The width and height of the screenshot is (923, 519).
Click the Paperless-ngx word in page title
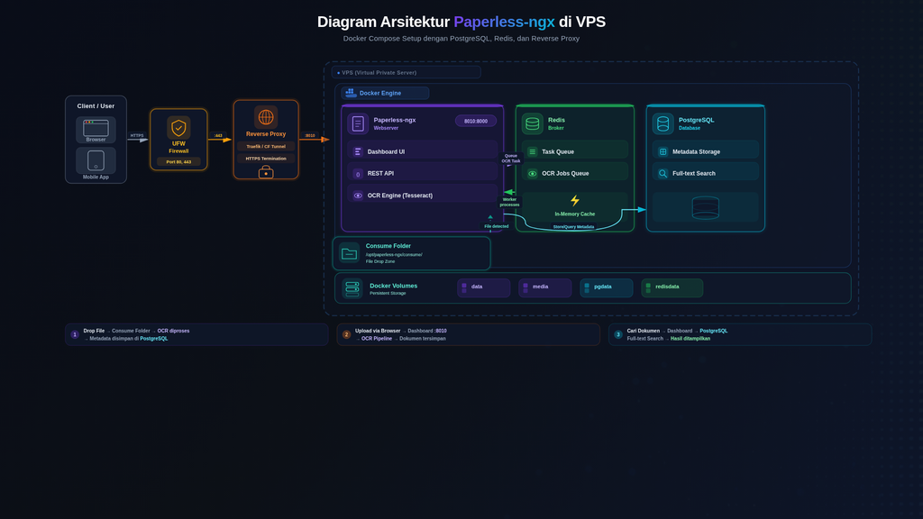point(504,22)
